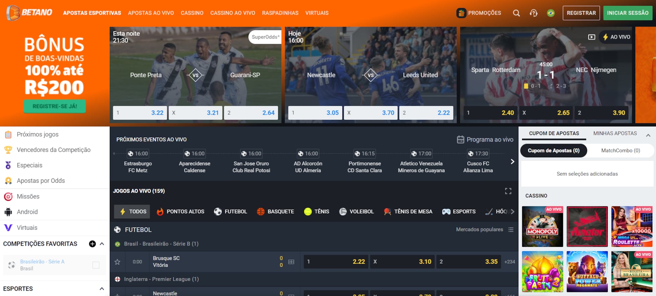Click Iniciar Sessão button
This screenshot has height=296, width=656.
[628, 13]
